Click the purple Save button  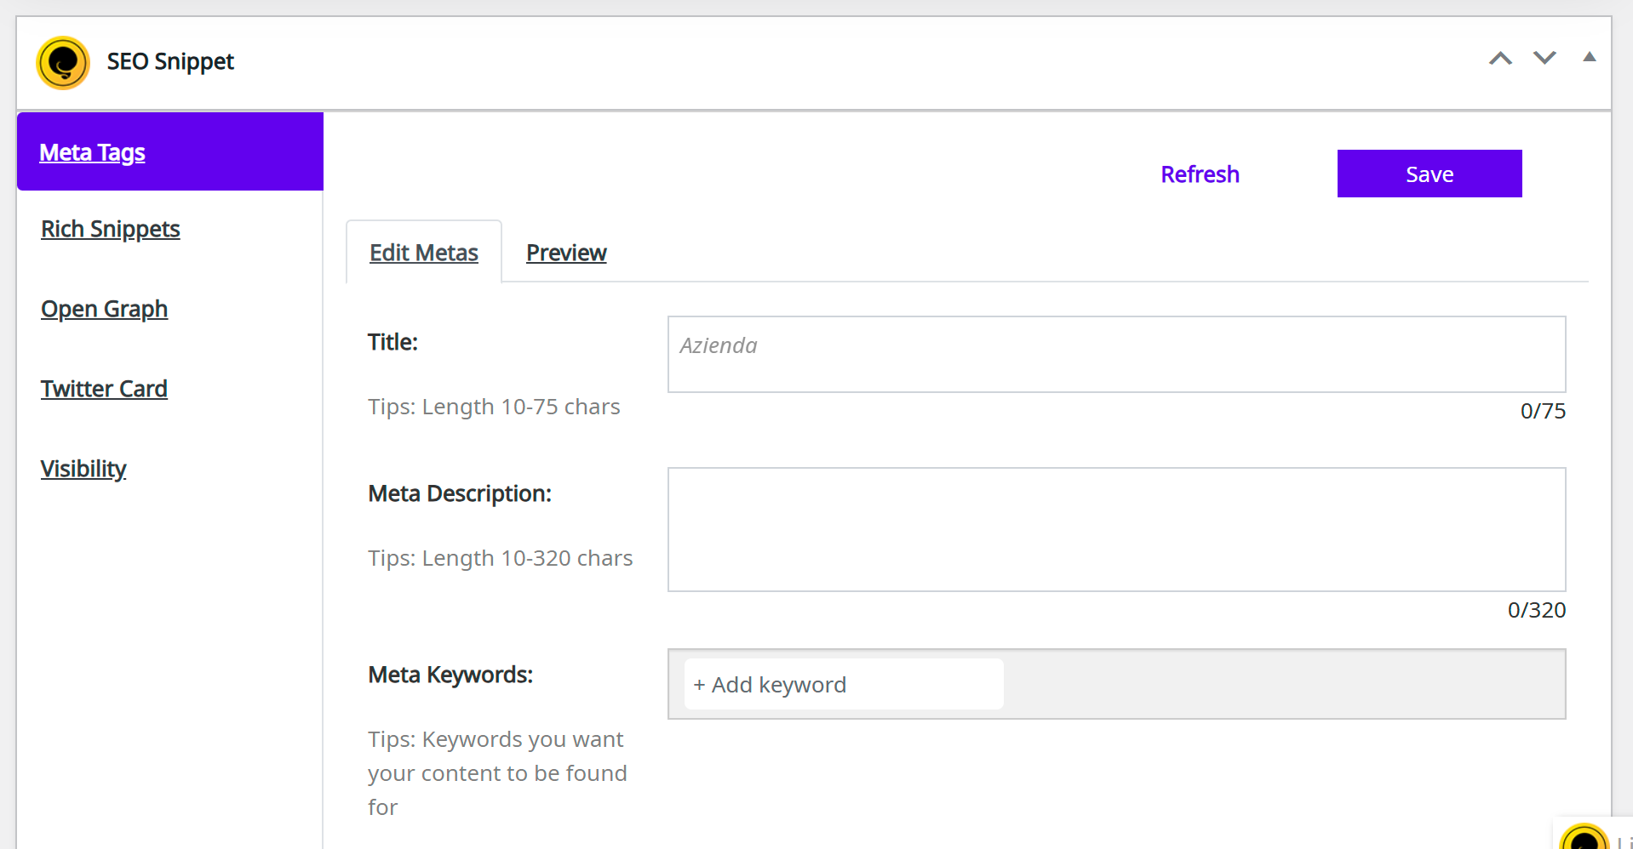(1429, 174)
